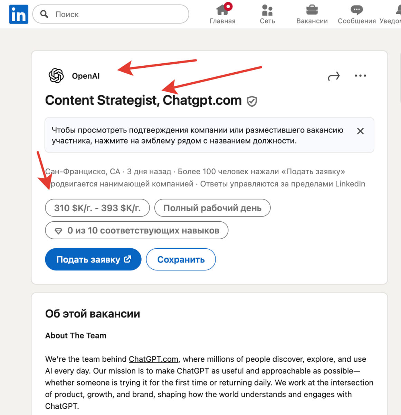The height and width of the screenshot is (415, 401).
Task: Follow the ChatGPT.com link in the description
Action: pos(154,359)
